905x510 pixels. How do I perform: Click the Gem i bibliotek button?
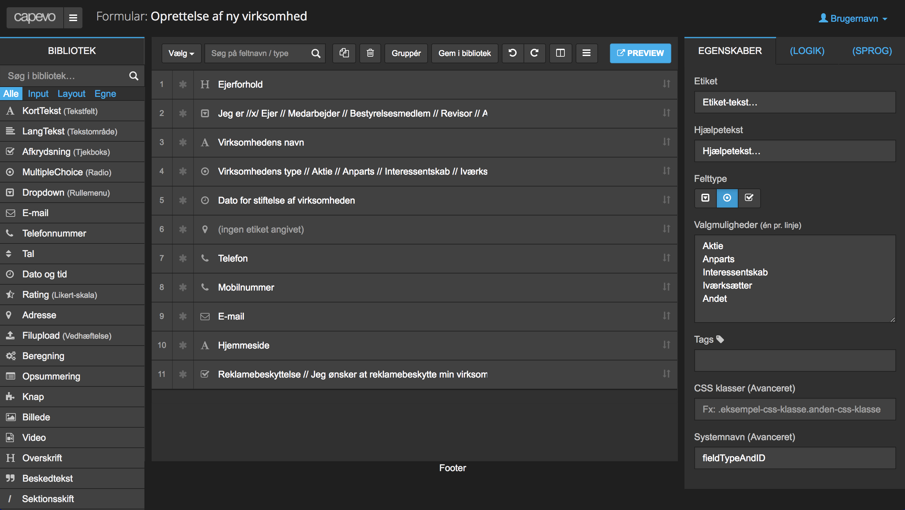465,53
